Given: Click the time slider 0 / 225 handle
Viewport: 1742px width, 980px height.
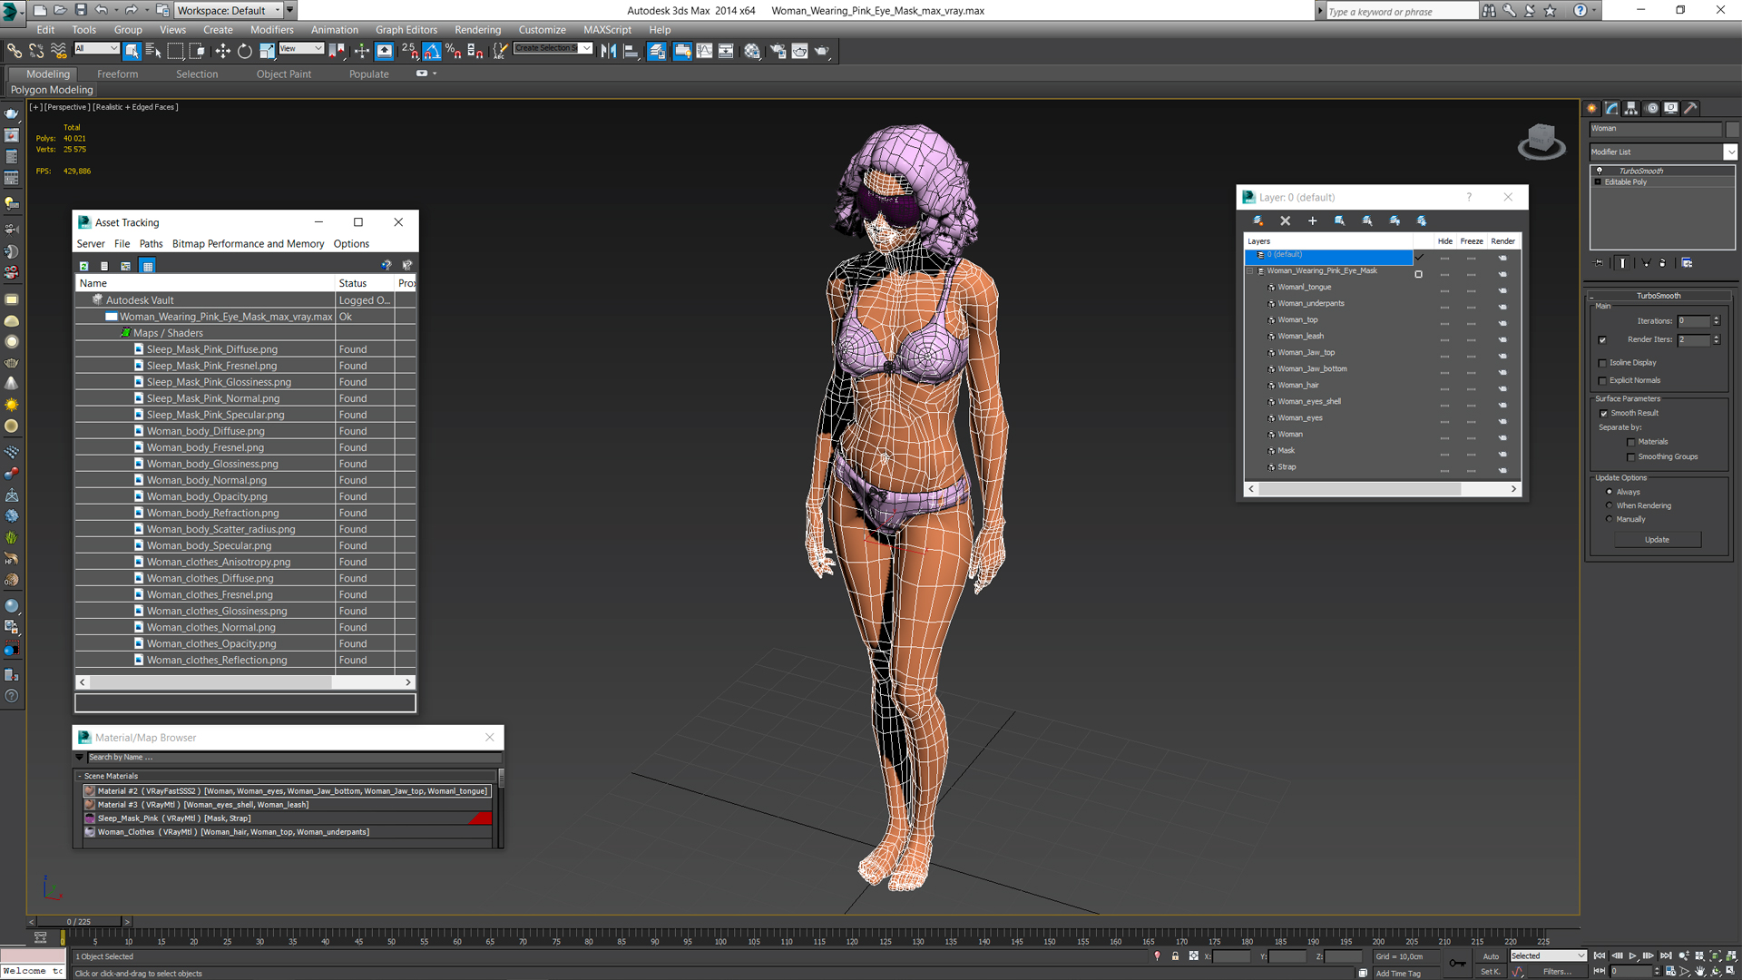Looking at the screenshot, I should coord(78,922).
